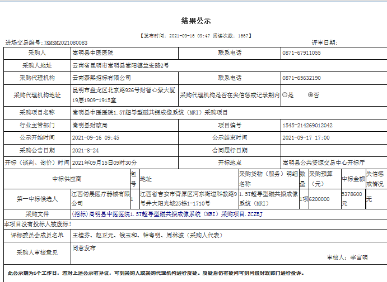Image resolution: width=387 pixels, height=282 pixels.
Task: Click transaction number JKMSM2021080083
Action: (x=62, y=42)
